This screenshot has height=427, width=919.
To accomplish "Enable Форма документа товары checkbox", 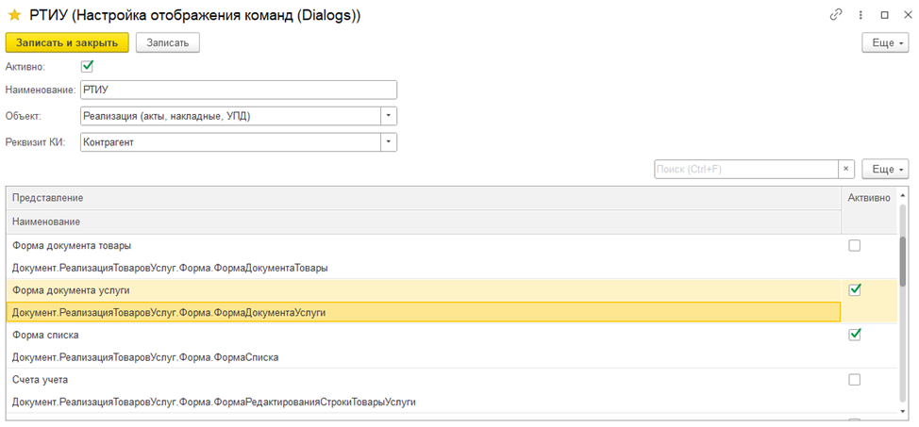I will click(855, 245).
